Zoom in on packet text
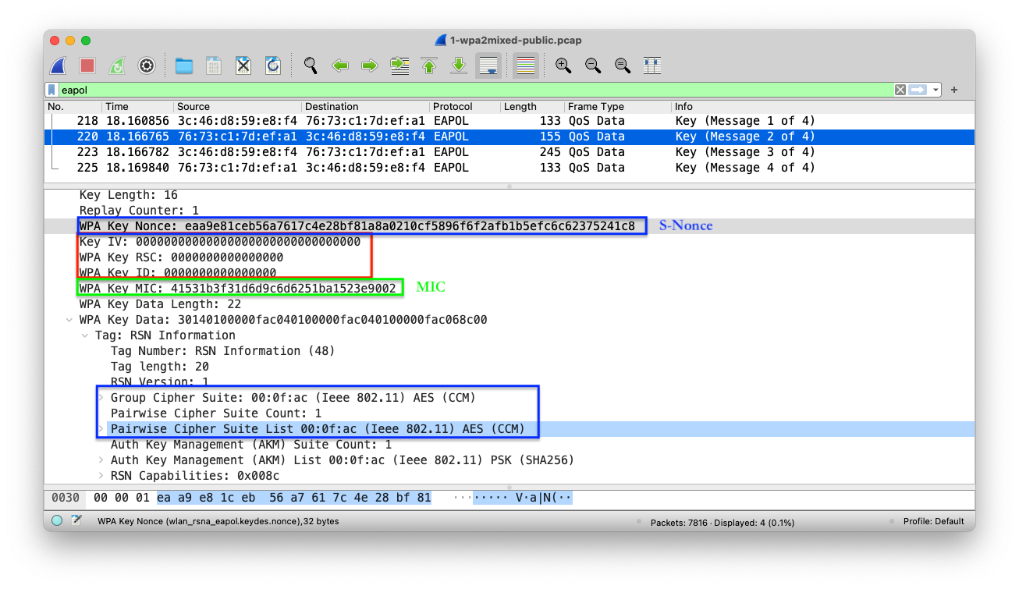 pos(563,66)
